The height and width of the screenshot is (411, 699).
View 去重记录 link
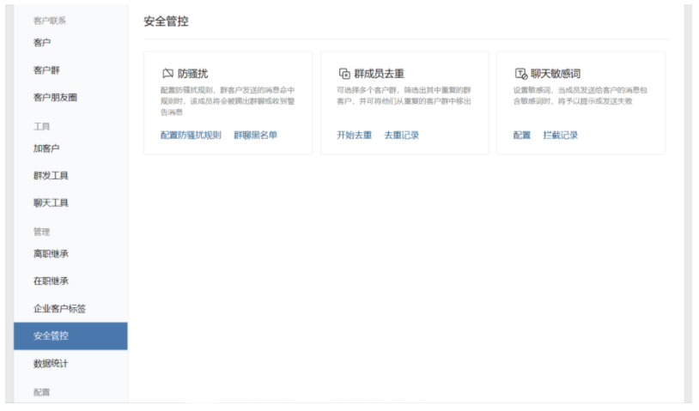tap(401, 135)
